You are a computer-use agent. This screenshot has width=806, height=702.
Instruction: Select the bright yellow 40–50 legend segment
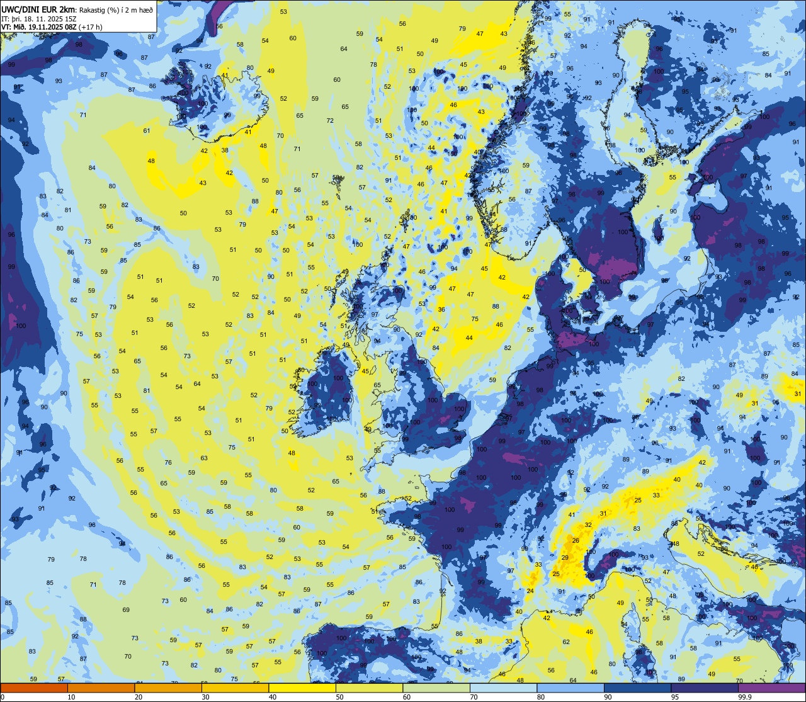pyautogui.click(x=302, y=688)
